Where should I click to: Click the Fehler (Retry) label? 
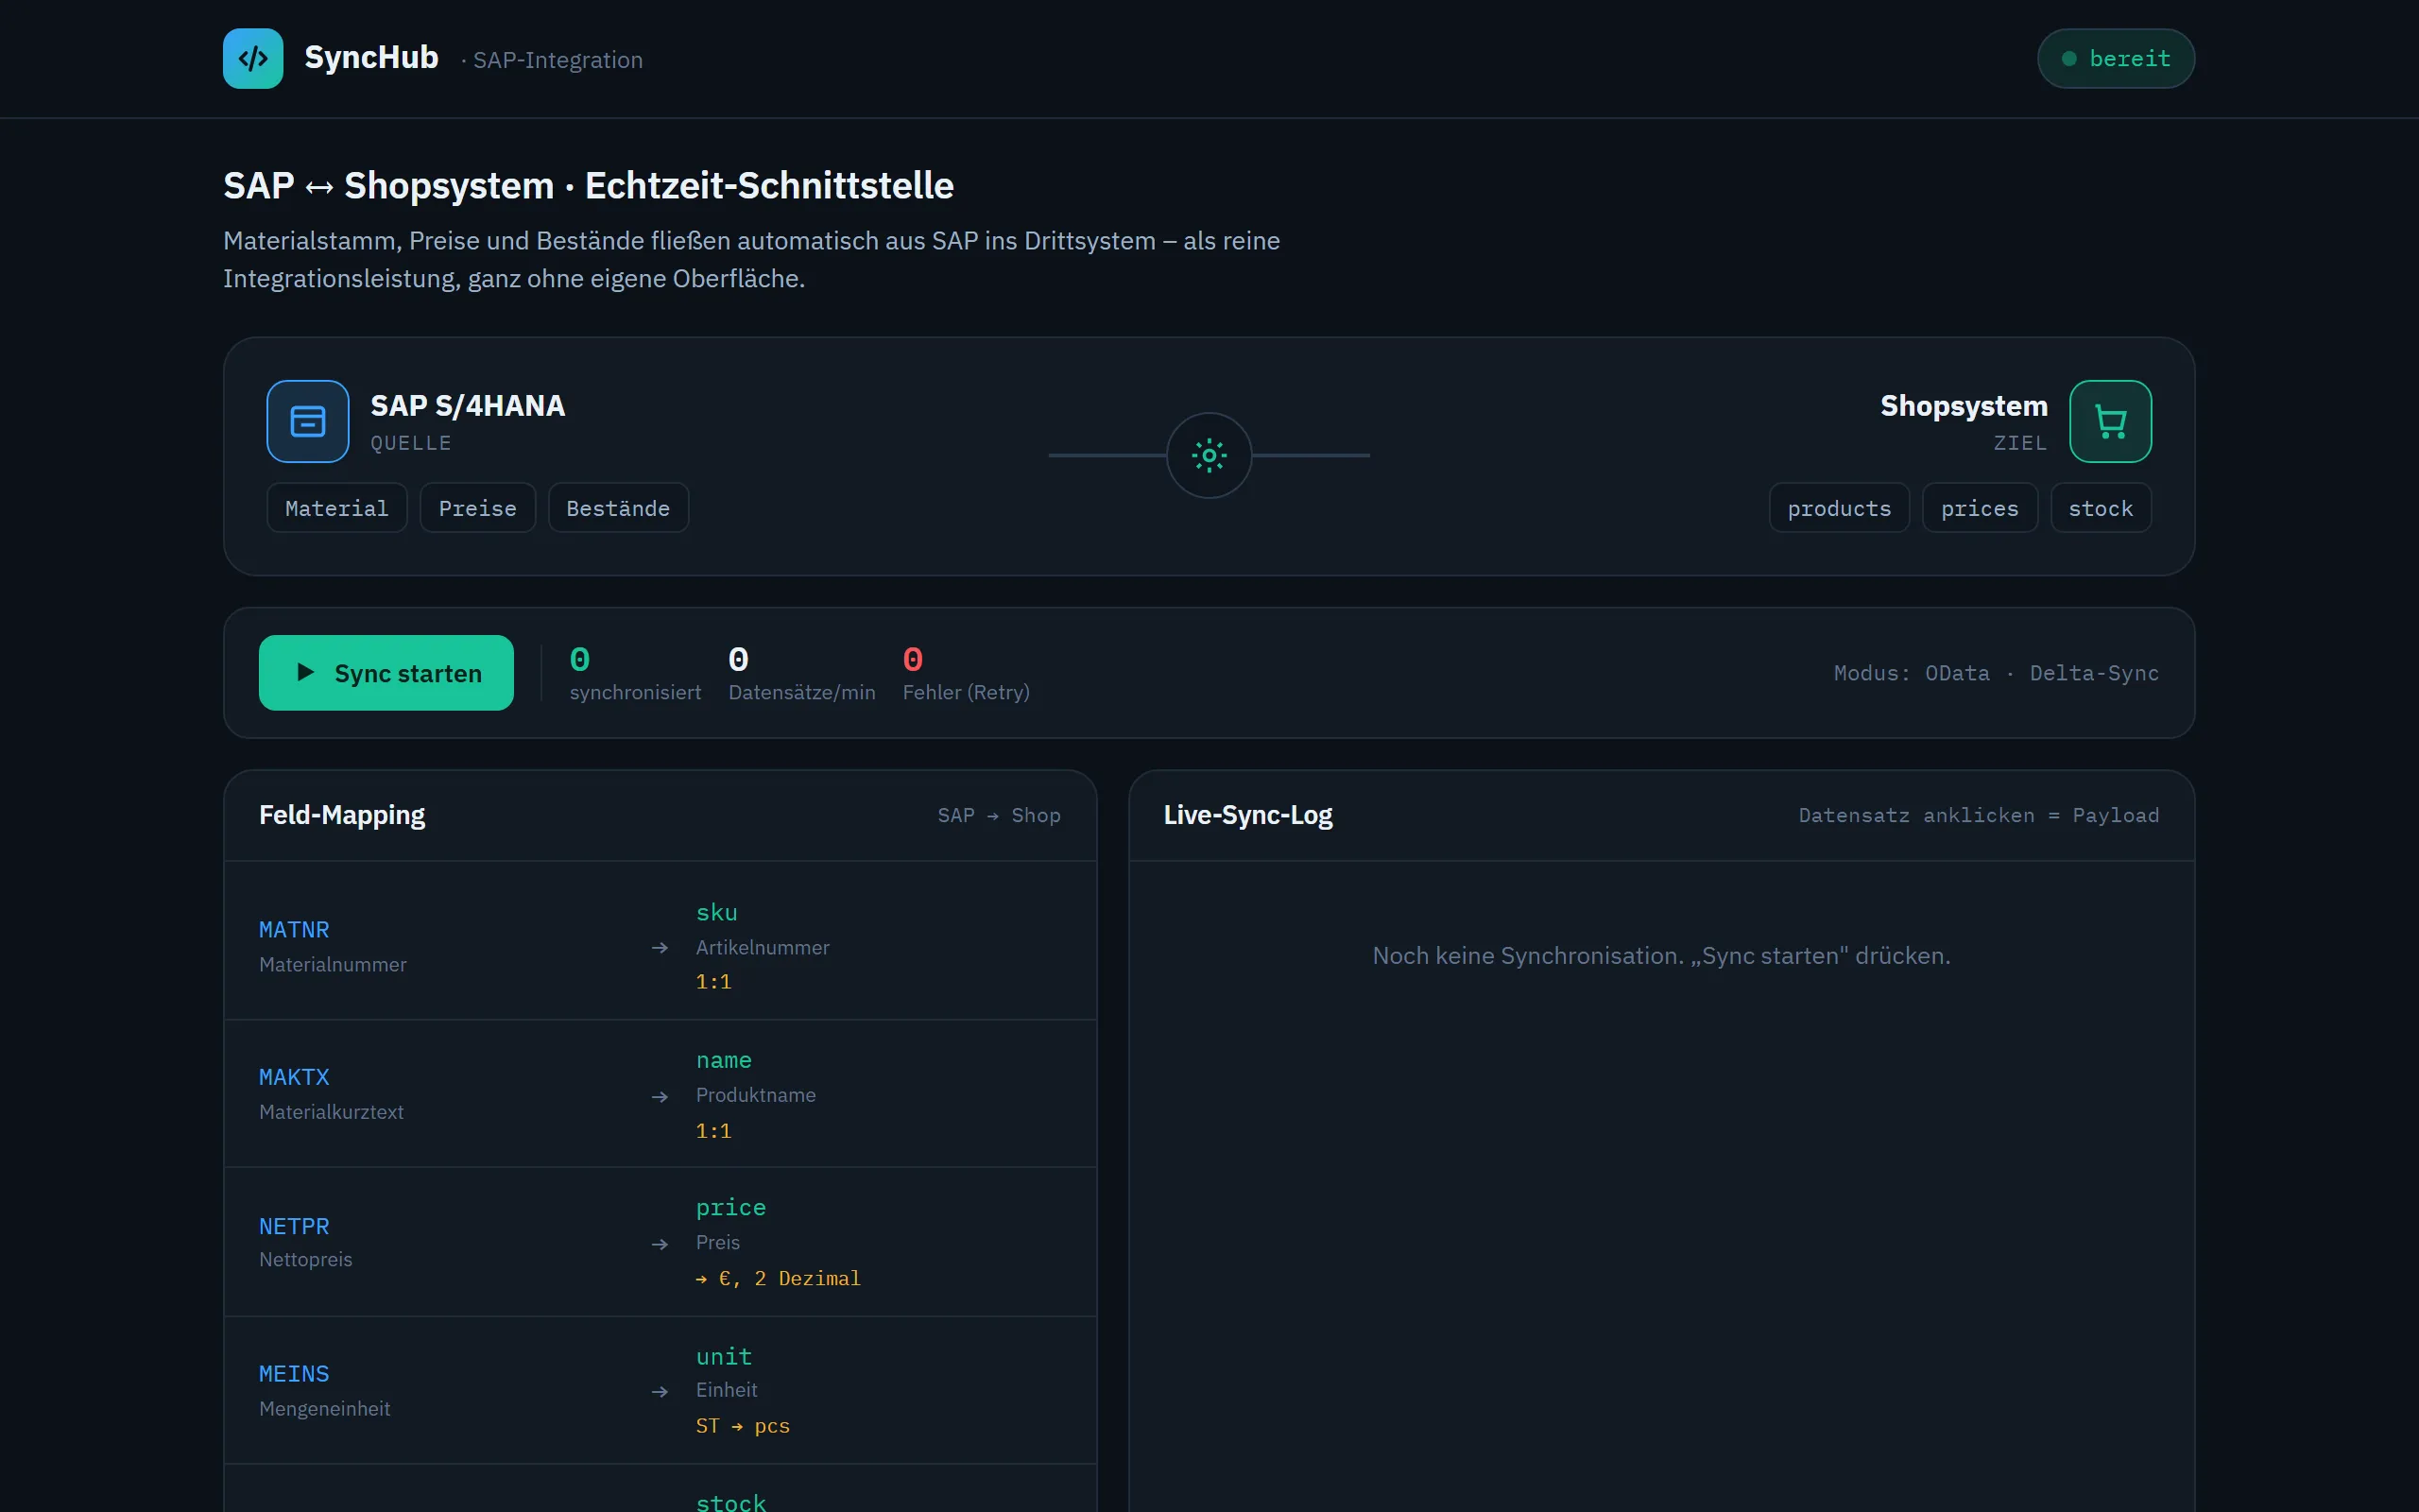pos(966,692)
